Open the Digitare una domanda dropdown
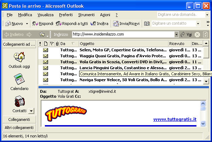212x142 pixels. 207,15
